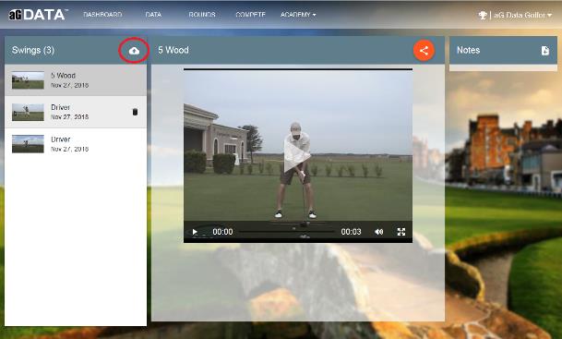Click the cloud upload swing icon
The height and width of the screenshot is (339, 562).
click(134, 51)
